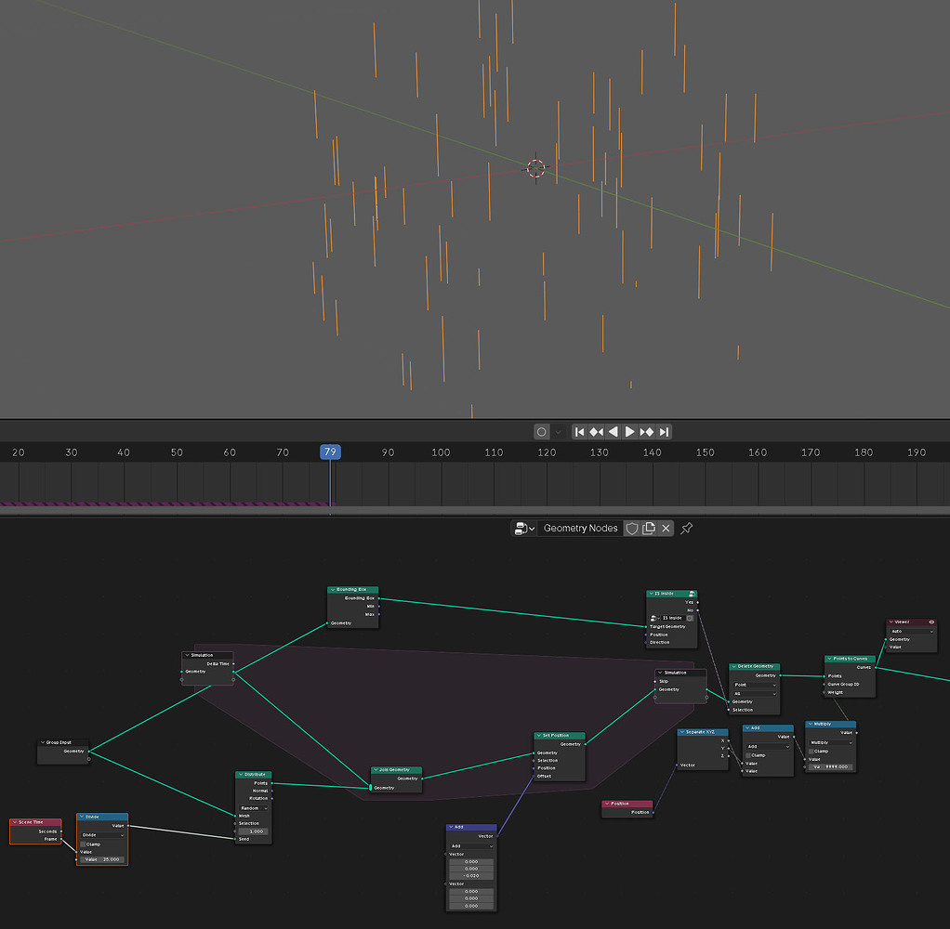The width and height of the screenshot is (950, 929).
Task: Collapse the Join Geometry node
Action: tap(376, 770)
